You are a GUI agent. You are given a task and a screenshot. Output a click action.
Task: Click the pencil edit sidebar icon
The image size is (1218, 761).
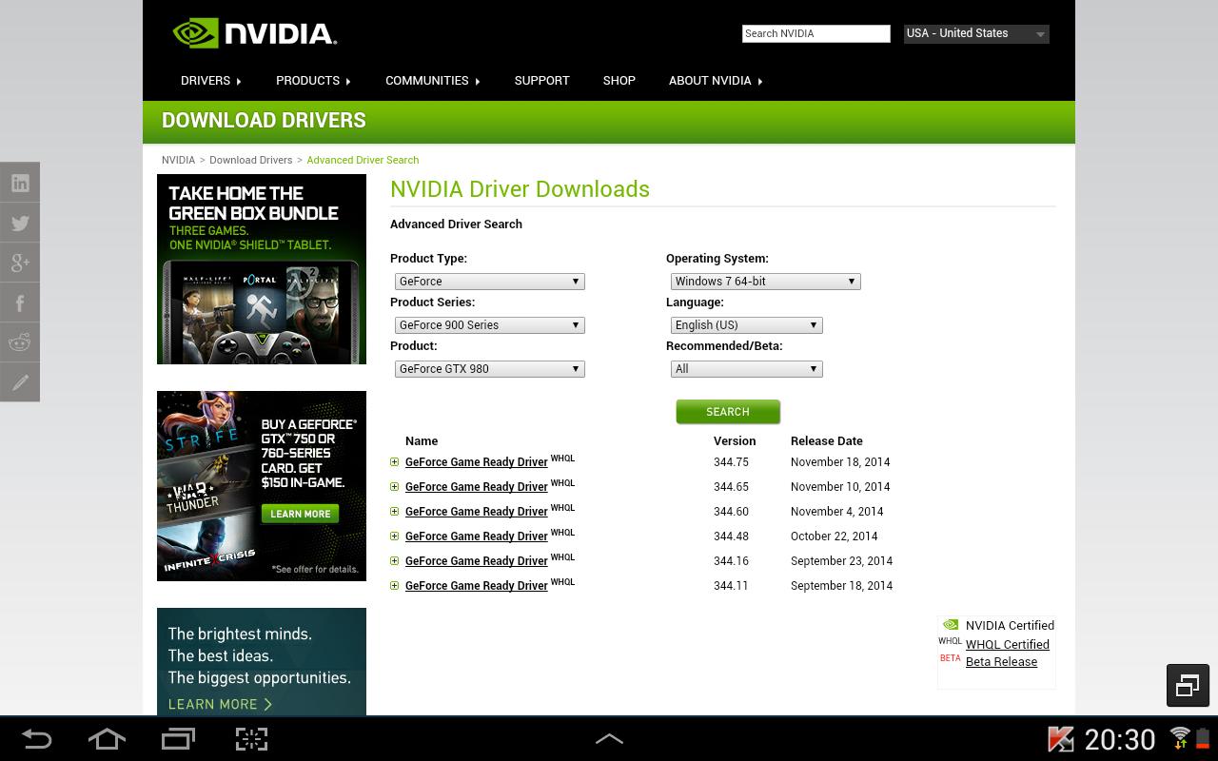20,382
